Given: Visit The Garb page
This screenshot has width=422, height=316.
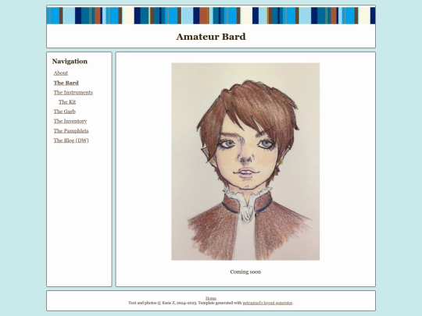Looking at the screenshot, I should point(64,112).
